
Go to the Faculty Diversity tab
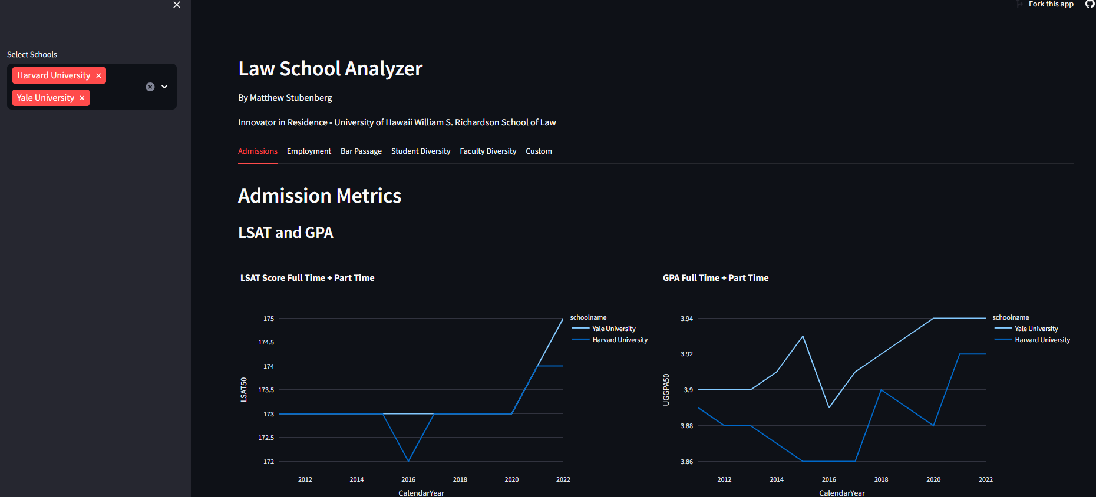tap(487, 151)
